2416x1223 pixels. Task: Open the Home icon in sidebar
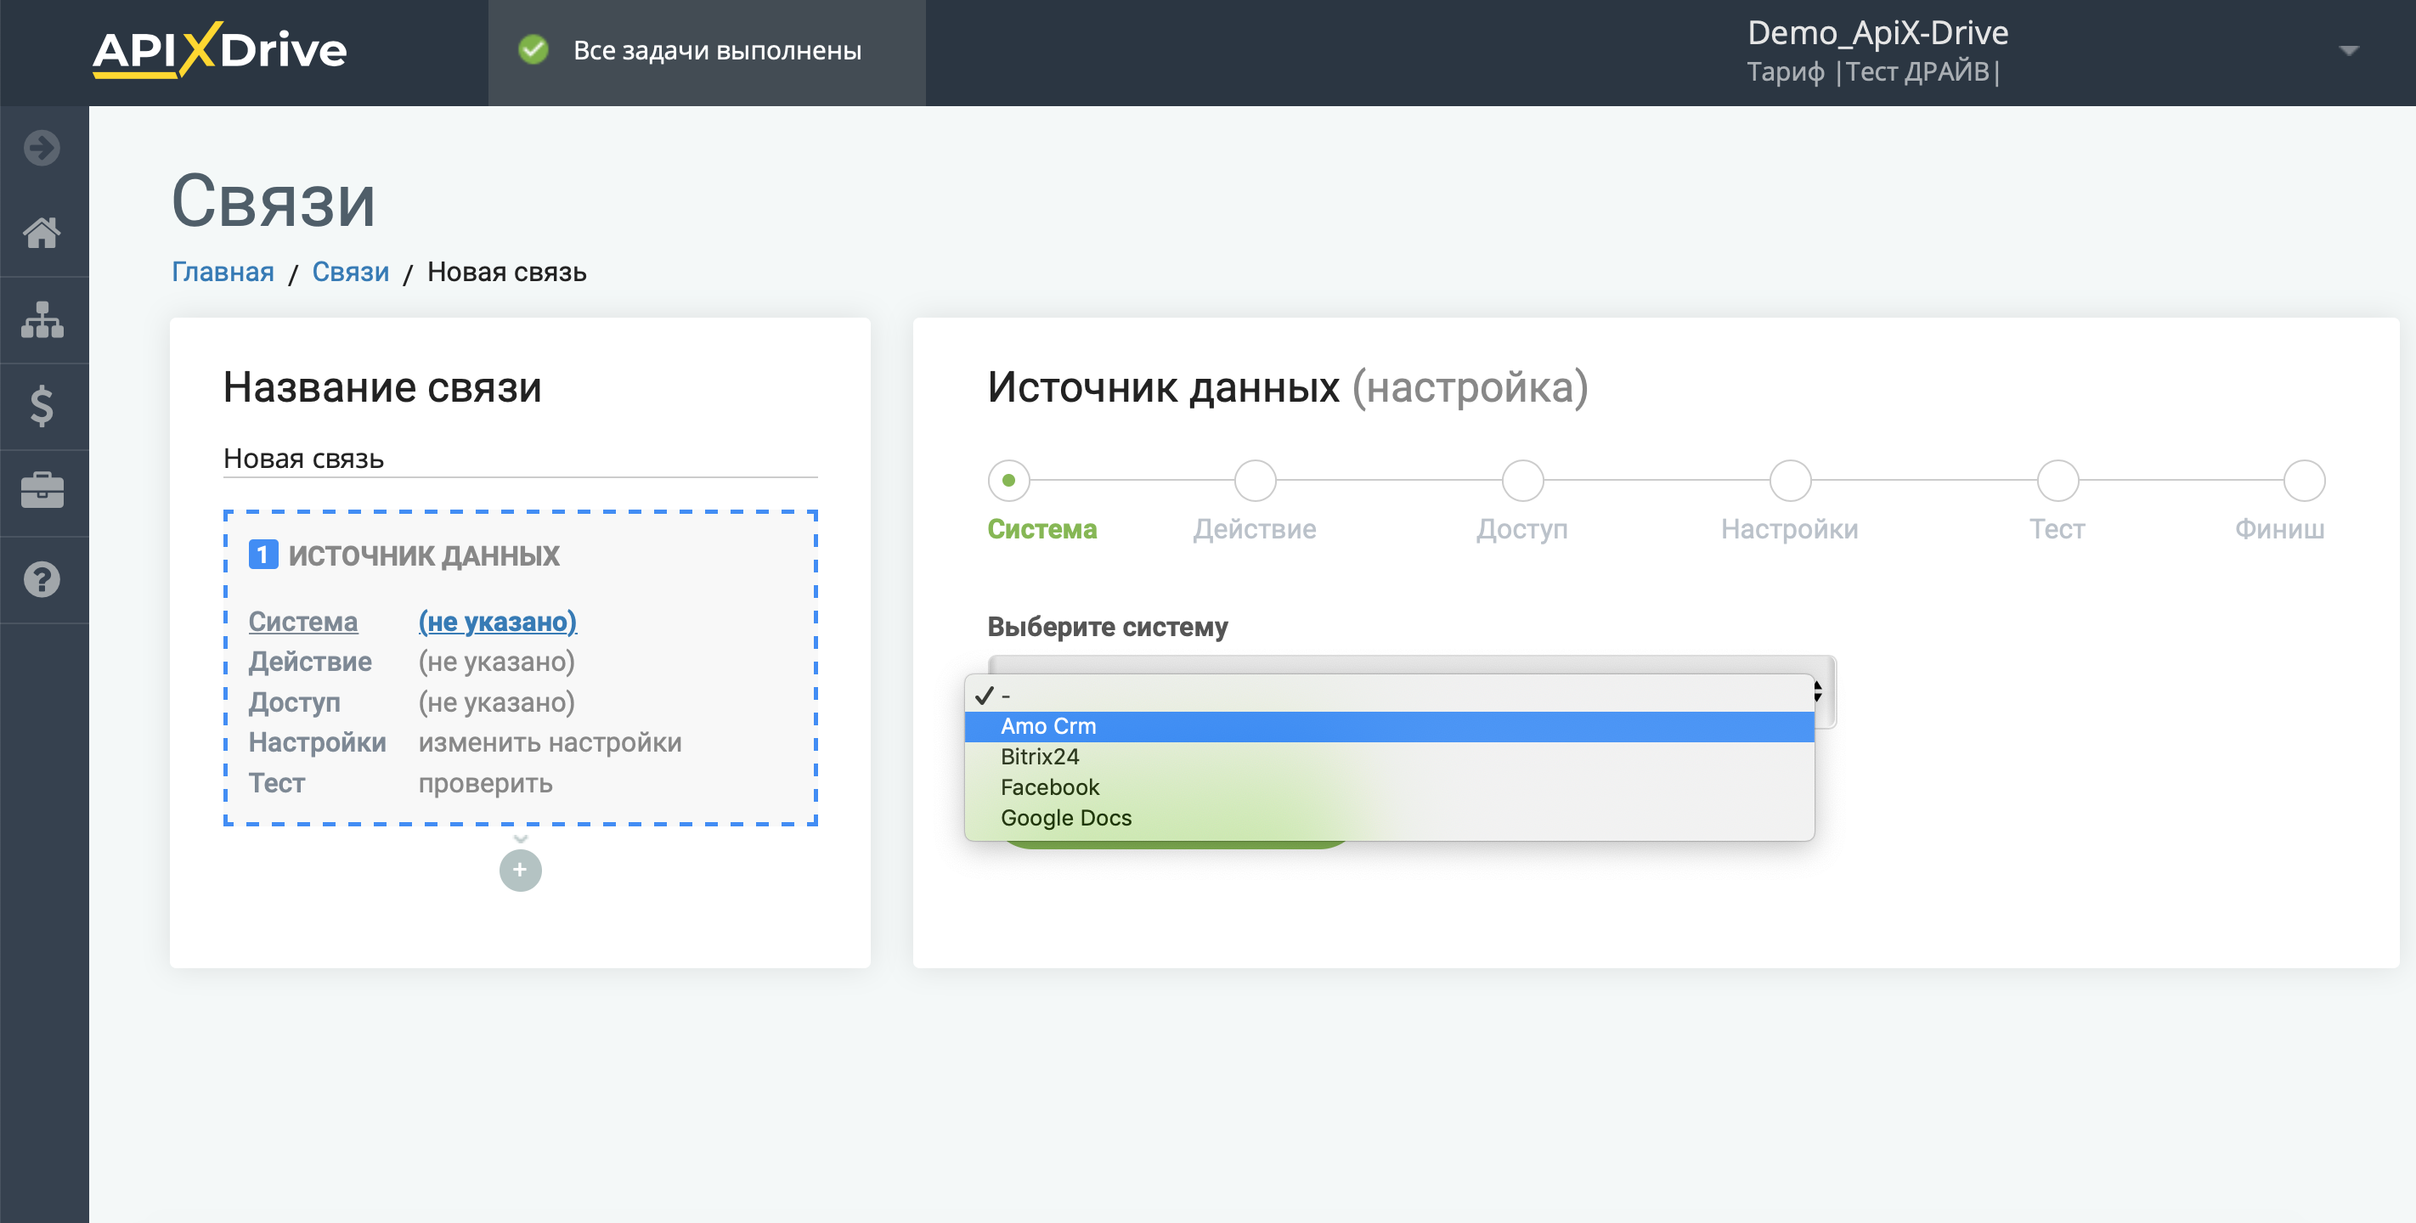(42, 233)
